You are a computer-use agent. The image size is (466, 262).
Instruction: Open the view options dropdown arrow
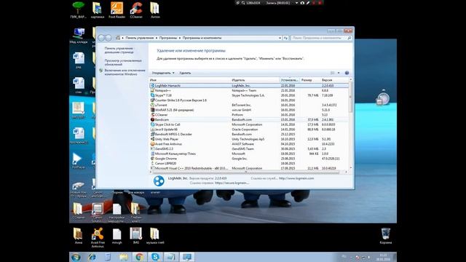click(339, 73)
